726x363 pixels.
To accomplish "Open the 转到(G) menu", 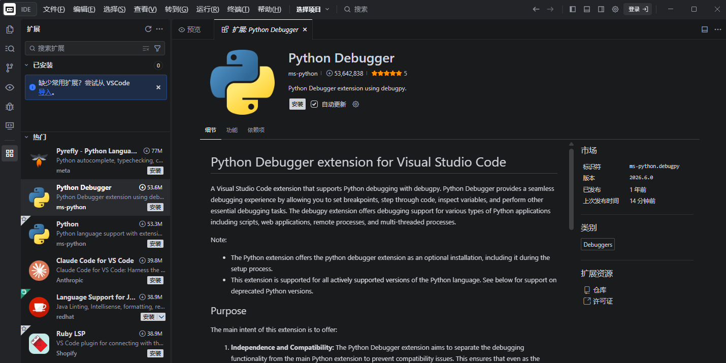I will (176, 9).
